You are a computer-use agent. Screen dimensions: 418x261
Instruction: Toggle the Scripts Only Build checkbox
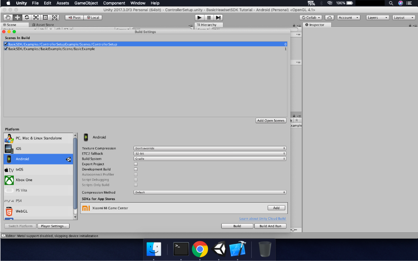click(136, 185)
